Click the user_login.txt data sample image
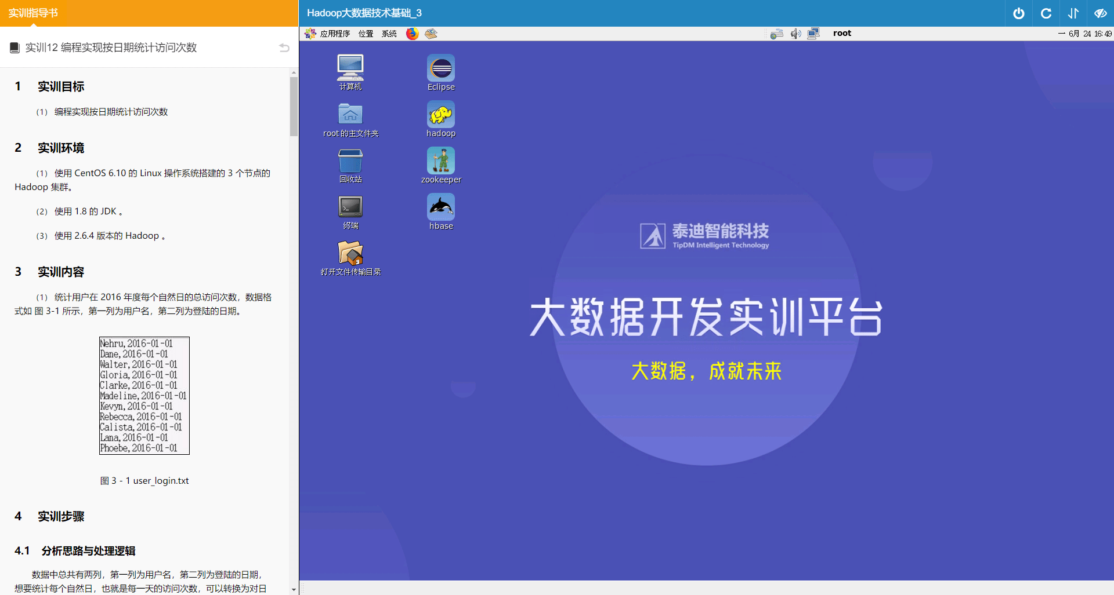 [144, 396]
